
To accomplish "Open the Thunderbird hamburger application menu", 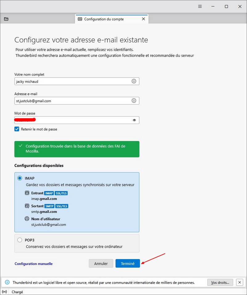I will pos(200,6).
